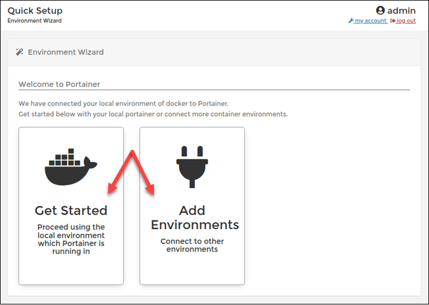This screenshot has width=429, height=305.
Task: Choose the Add Environments heading
Action: (195, 218)
